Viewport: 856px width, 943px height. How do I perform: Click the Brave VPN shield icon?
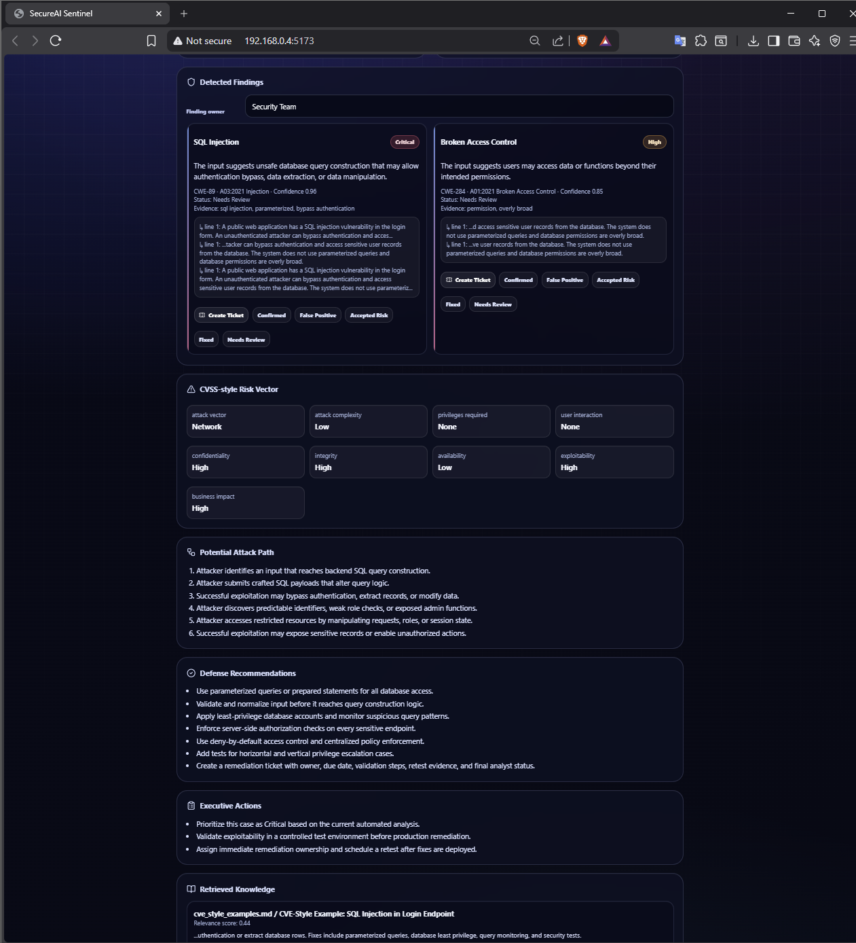coord(835,41)
